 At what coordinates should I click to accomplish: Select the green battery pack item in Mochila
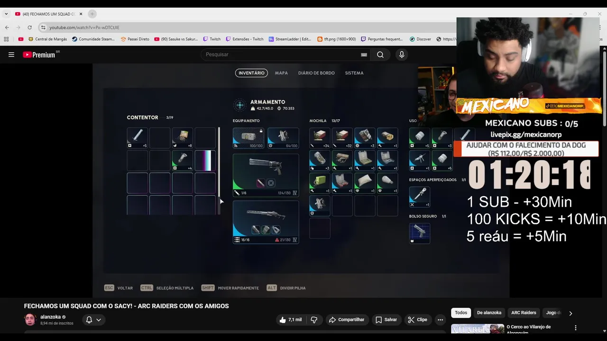click(x=320, y=183)
